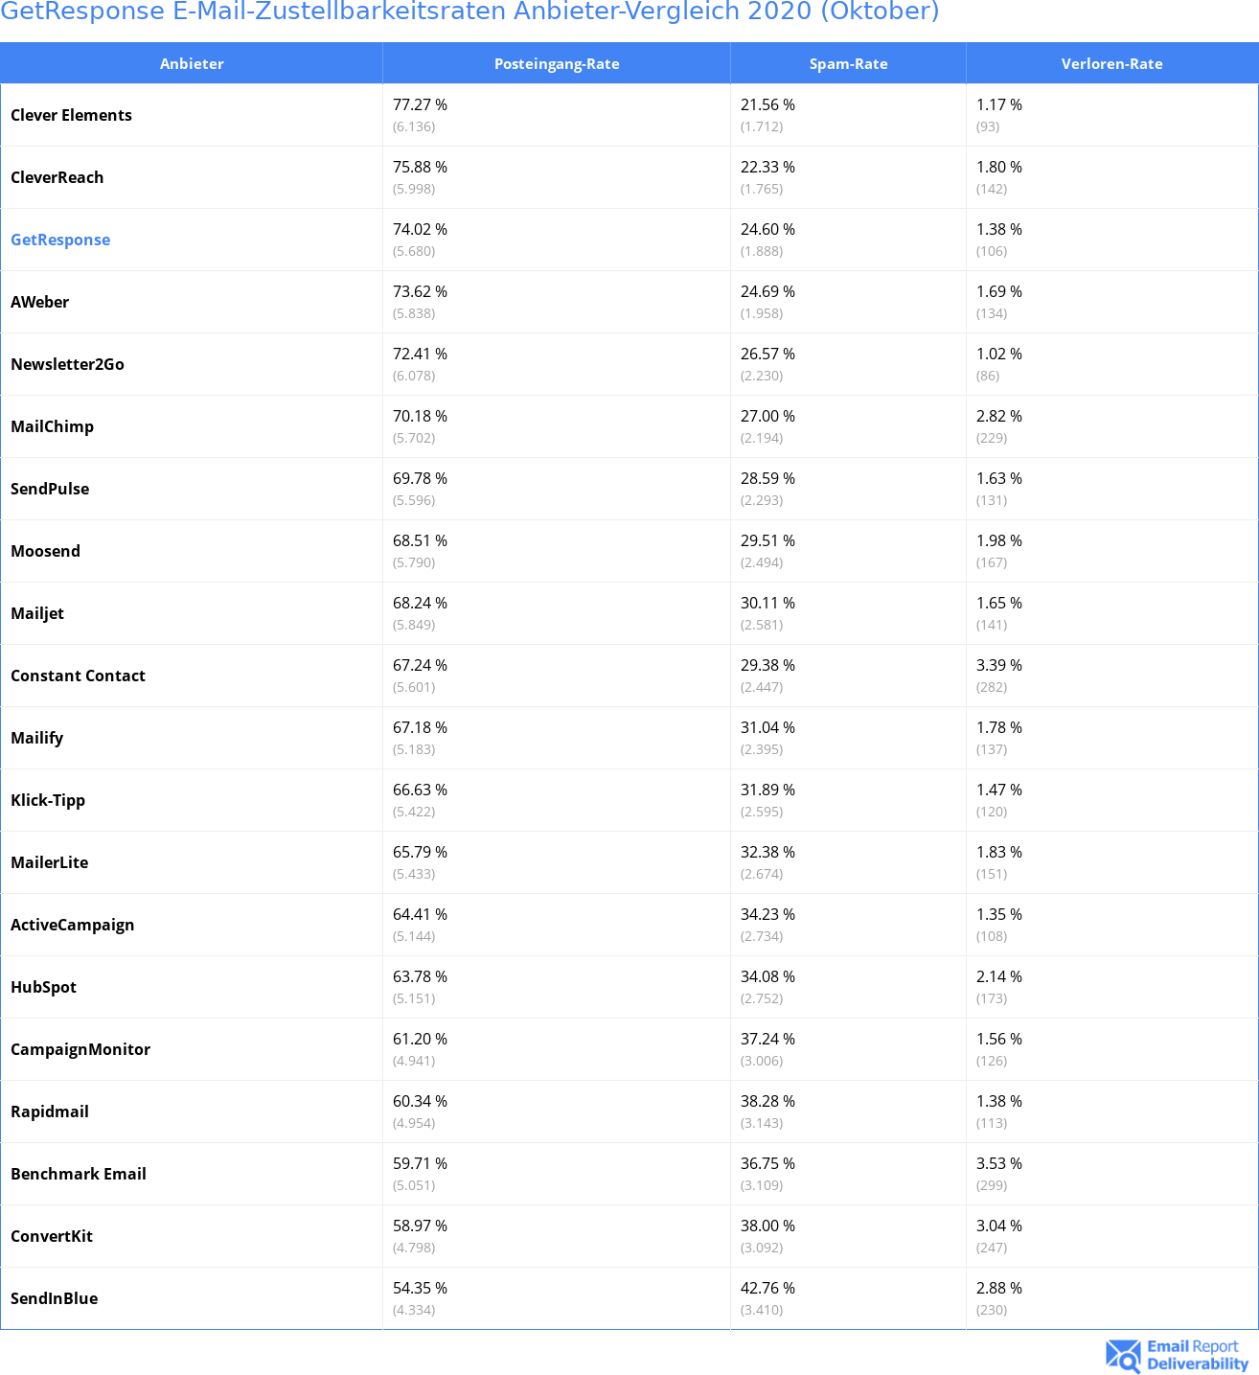This screenshot has width=1259, height=1375.
Task: Click the Email Report Deliverability text logo
Action: pos(1198,1355)
